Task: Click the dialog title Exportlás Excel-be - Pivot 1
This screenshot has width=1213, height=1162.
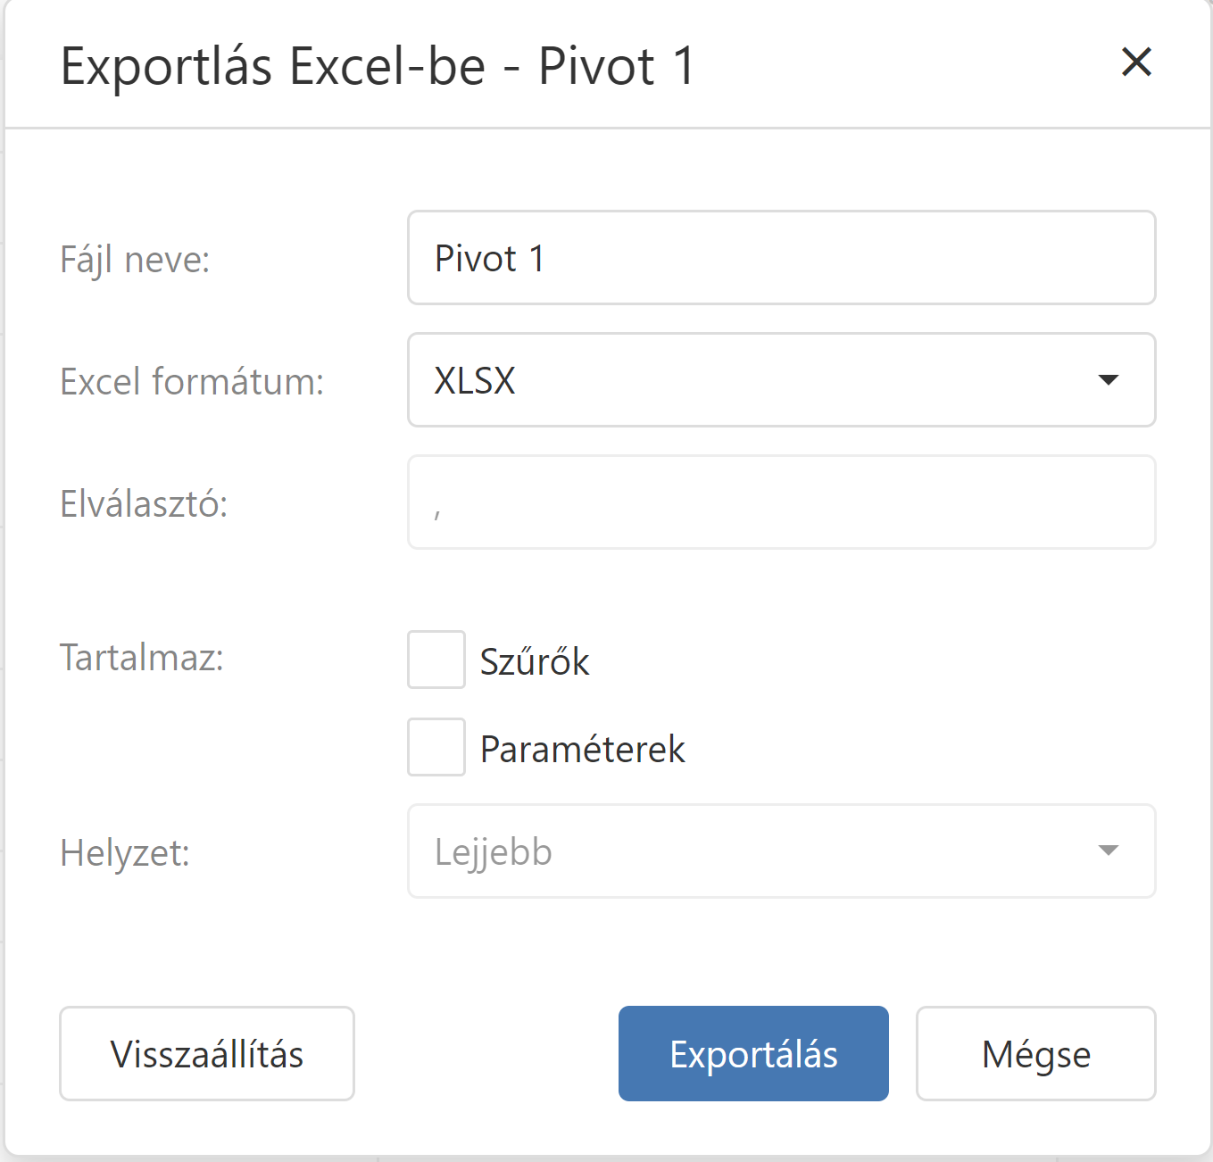Action: 377,67
